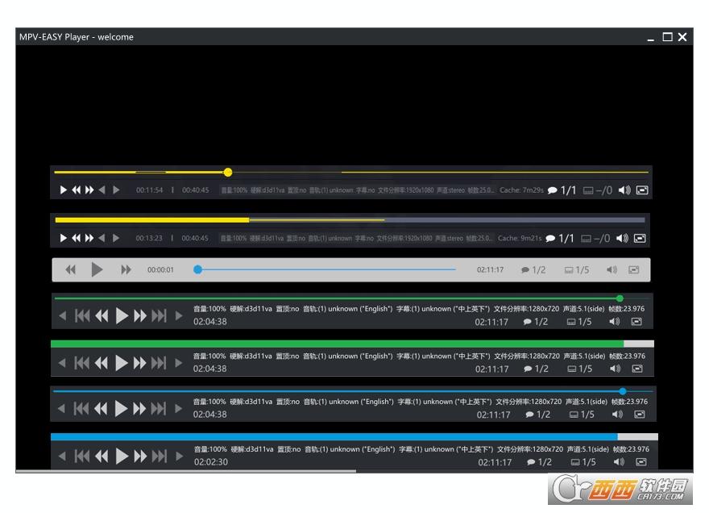Viewport: 709px width, 513px height.
Task: Cycle subtitle track 1/5 in the gray bar
Action: 577,270
